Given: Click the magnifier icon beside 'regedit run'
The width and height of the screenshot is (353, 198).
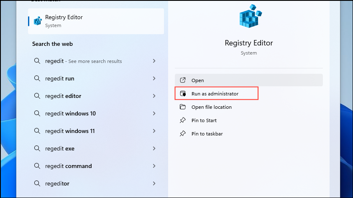Looking at the screenshot, I should click(37, 78).
